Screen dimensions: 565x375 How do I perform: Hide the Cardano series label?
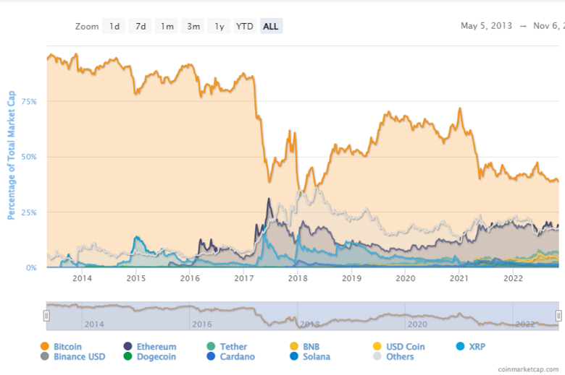(x=237, y=357)
